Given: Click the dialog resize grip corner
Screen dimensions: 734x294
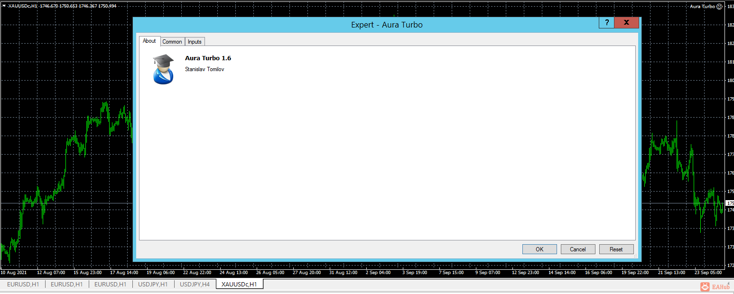Looking at the screenshot, I should click(x=635, y=257).
